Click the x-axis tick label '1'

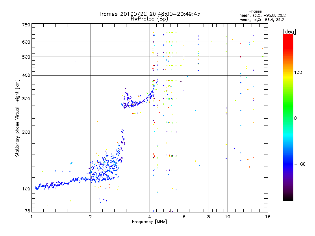click(31, 217)
